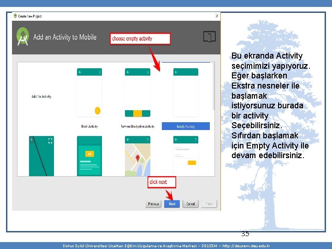The image size is (332, 249).
Task: Select the Empty Activity template thumbnail
Action: click(186, 93)
